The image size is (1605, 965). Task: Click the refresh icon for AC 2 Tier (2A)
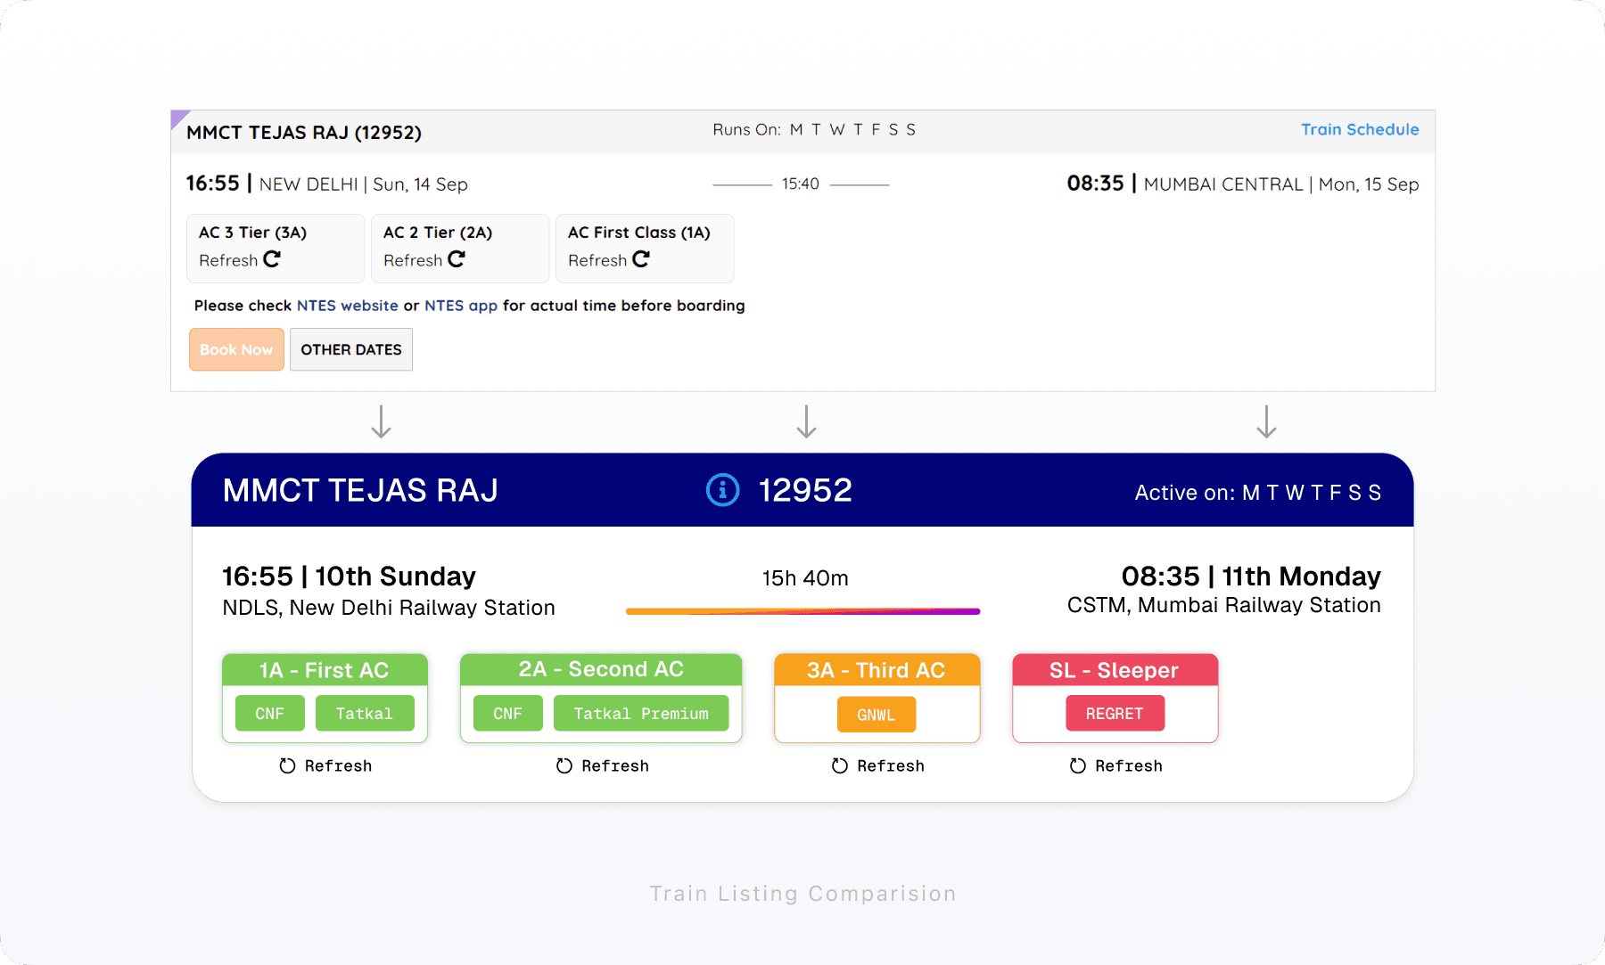457,259
